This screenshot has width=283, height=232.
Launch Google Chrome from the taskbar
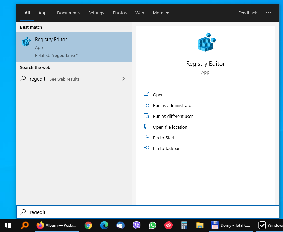click(88, 225)
